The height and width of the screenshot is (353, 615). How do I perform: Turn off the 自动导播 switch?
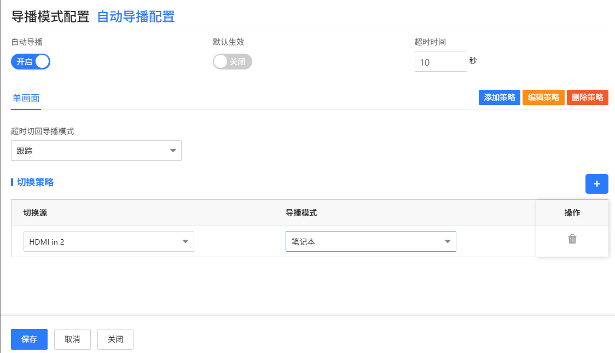click(x=31, y=62)
